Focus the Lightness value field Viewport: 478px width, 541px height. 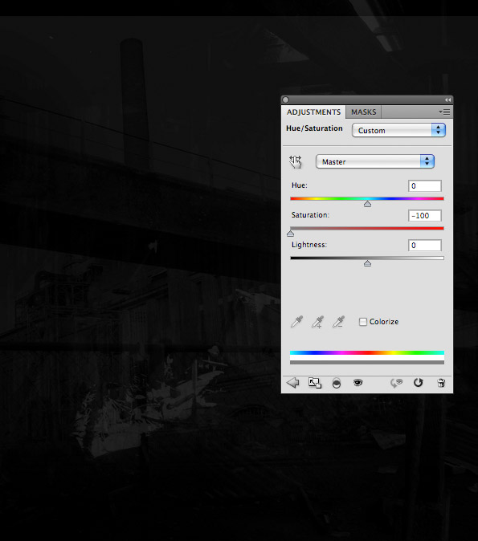point(424,246)
